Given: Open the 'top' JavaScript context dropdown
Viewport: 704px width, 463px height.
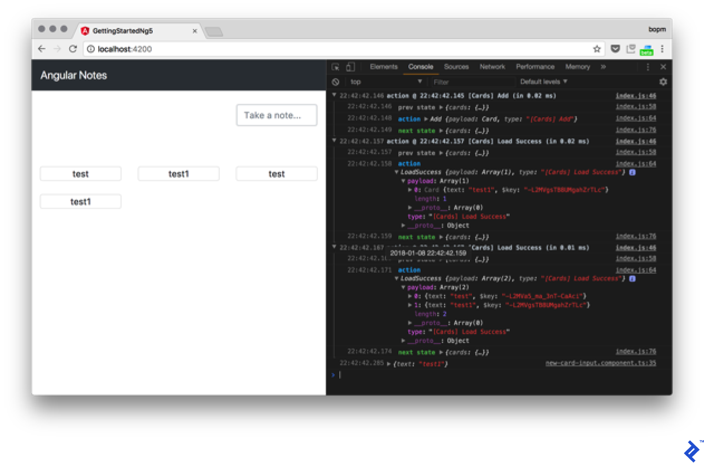Looking at the screenshot, I should coord(386,82).
